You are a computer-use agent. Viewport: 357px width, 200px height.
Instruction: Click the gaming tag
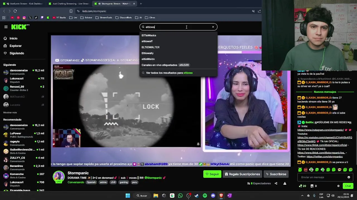click(124, 182)
